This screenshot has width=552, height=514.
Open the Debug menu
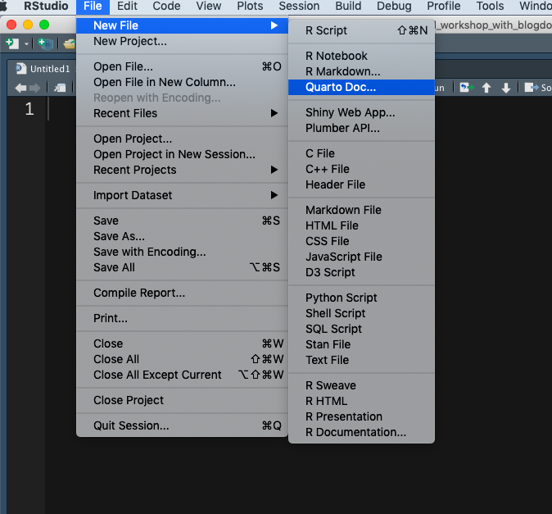click(x=394, y=6)
